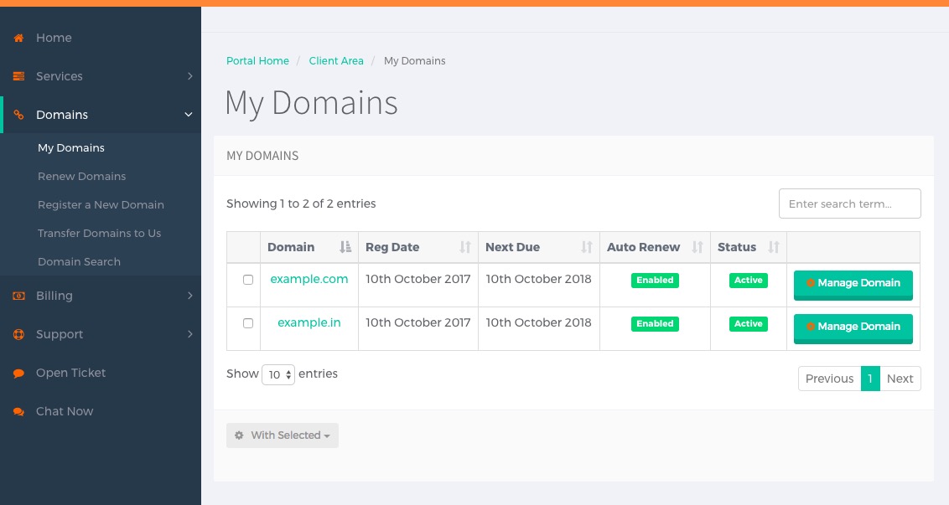Screen dimensions: 949x505
Task: Focus the Enter search term field
Action: tap(850, 204)
